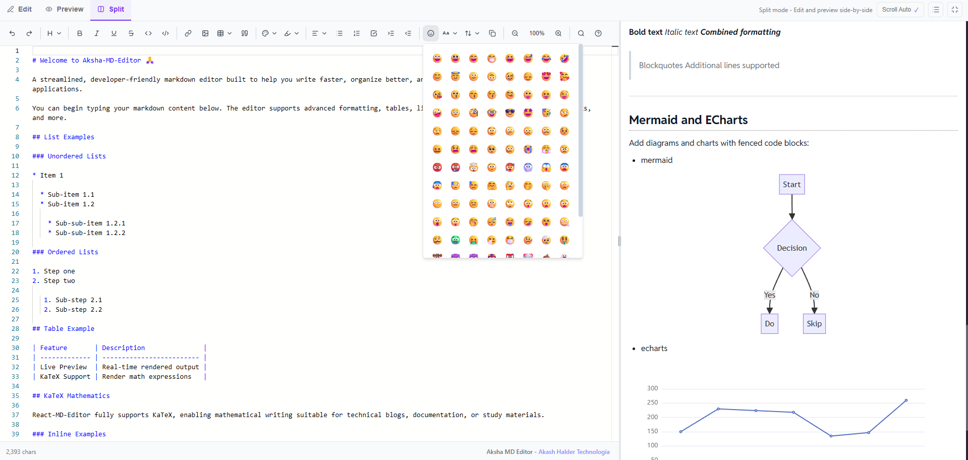Pick the money-mouth face emoji
Image resolution: width=968 pixels, height=460 pixels.
tap(564, 240)
